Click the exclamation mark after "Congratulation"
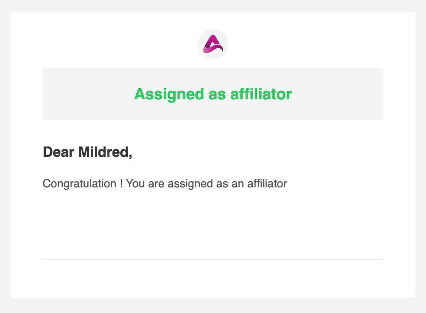This screenshot has width=426, height=313. pos(121,184)
